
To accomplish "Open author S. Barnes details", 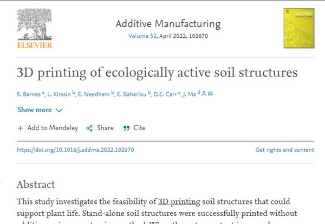I will 30,94.
